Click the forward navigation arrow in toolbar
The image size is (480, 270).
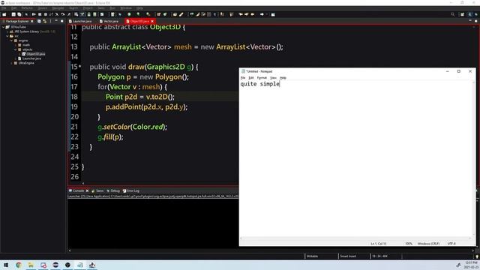262,14
